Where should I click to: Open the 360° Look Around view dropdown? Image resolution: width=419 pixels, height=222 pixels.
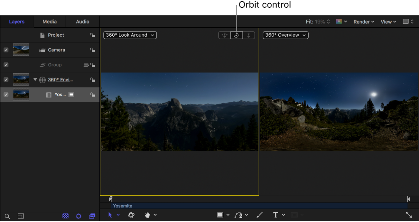point(130,35)
